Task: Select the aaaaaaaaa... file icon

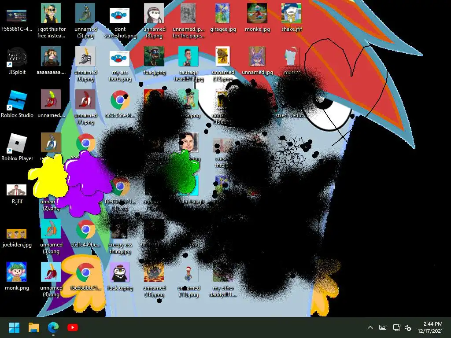Action: (x=51, y=61)
